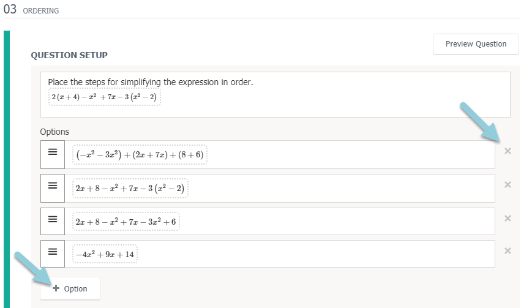Click drag handle of the first option
521x308 pixels.
pos(53,154)
